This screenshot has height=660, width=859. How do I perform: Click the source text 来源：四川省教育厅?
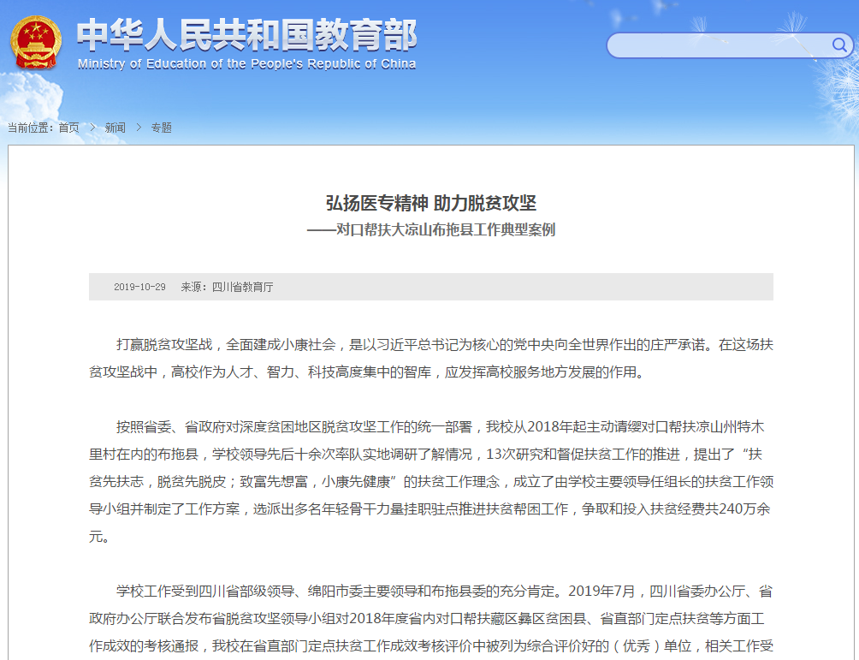[x=227, y=287]
